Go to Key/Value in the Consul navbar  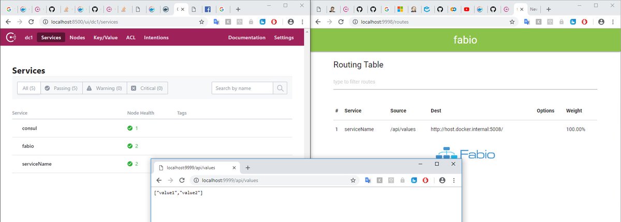point(106,38)
